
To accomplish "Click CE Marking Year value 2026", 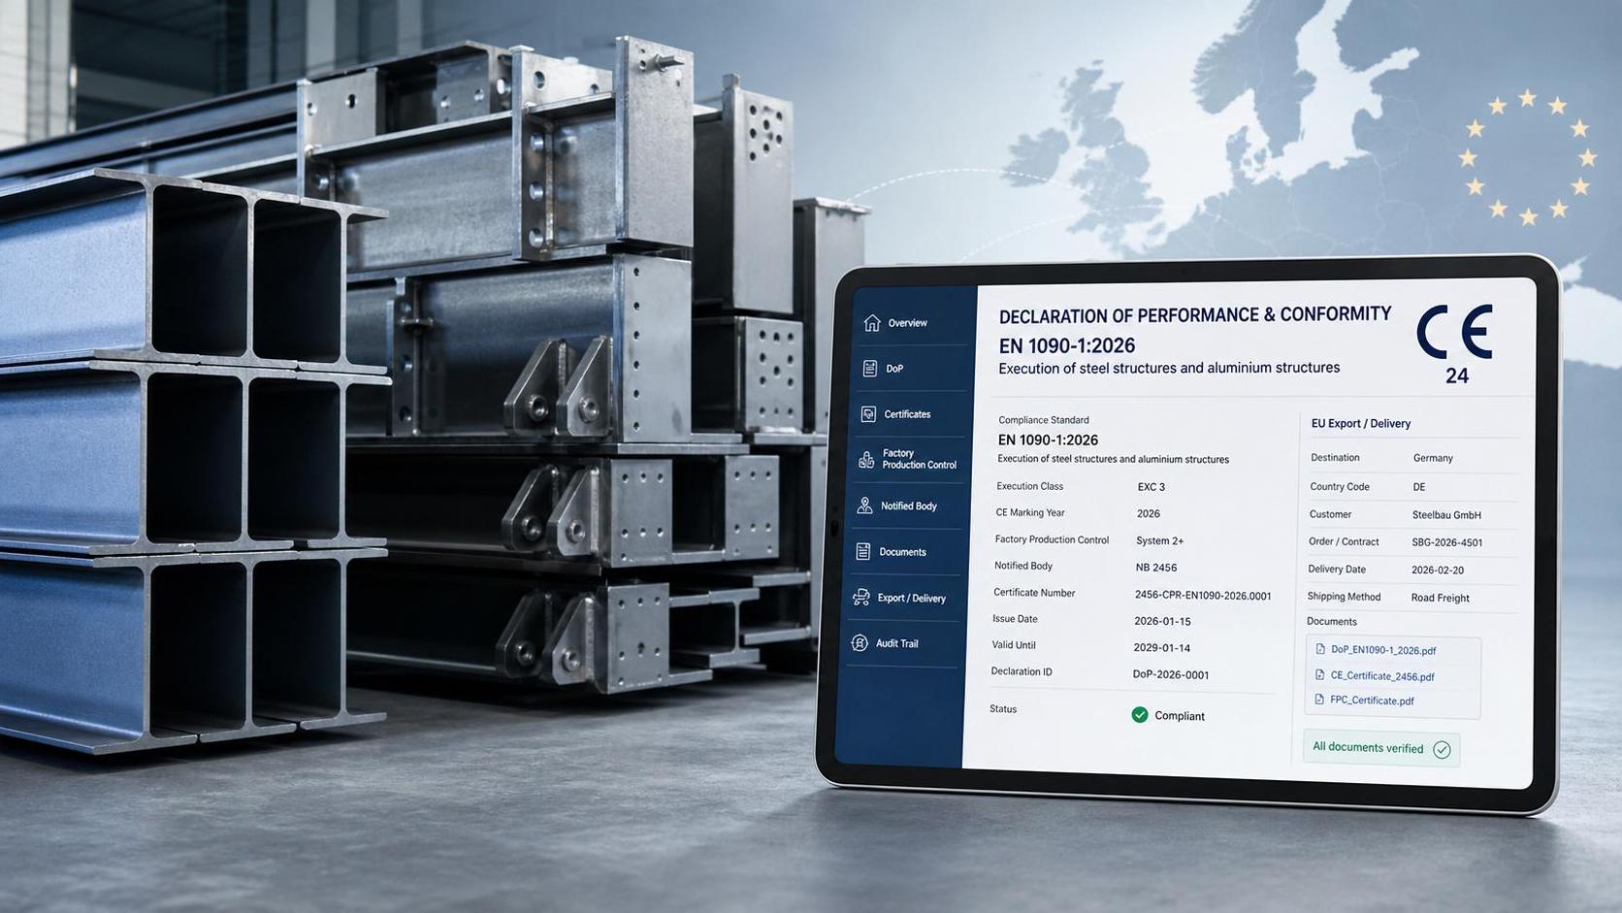I will (1149, 513).
